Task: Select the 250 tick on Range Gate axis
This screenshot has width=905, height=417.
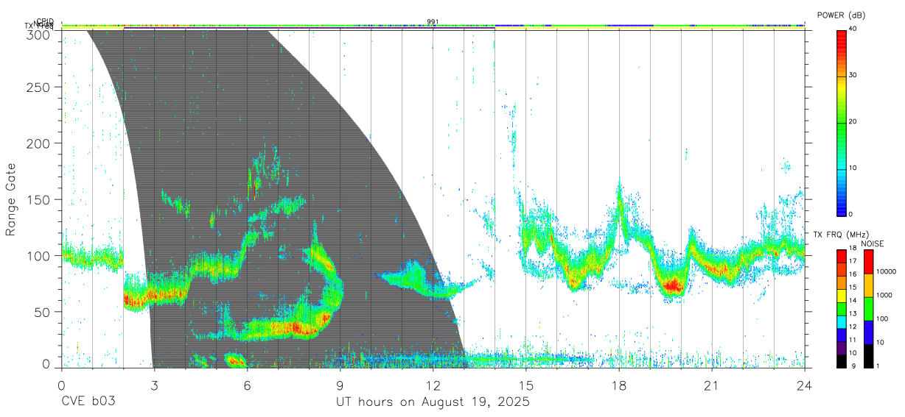Action: click(x=39, y=88)
